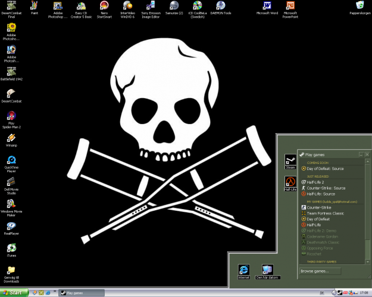
Task: Launch Winamp from the desktop
Action: point(11,137)
